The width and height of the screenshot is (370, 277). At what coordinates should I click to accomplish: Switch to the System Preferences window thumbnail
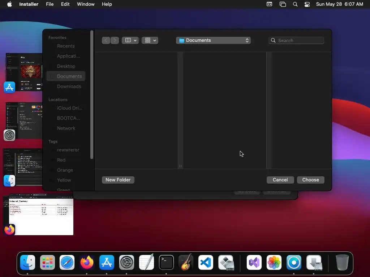(24, 120)
